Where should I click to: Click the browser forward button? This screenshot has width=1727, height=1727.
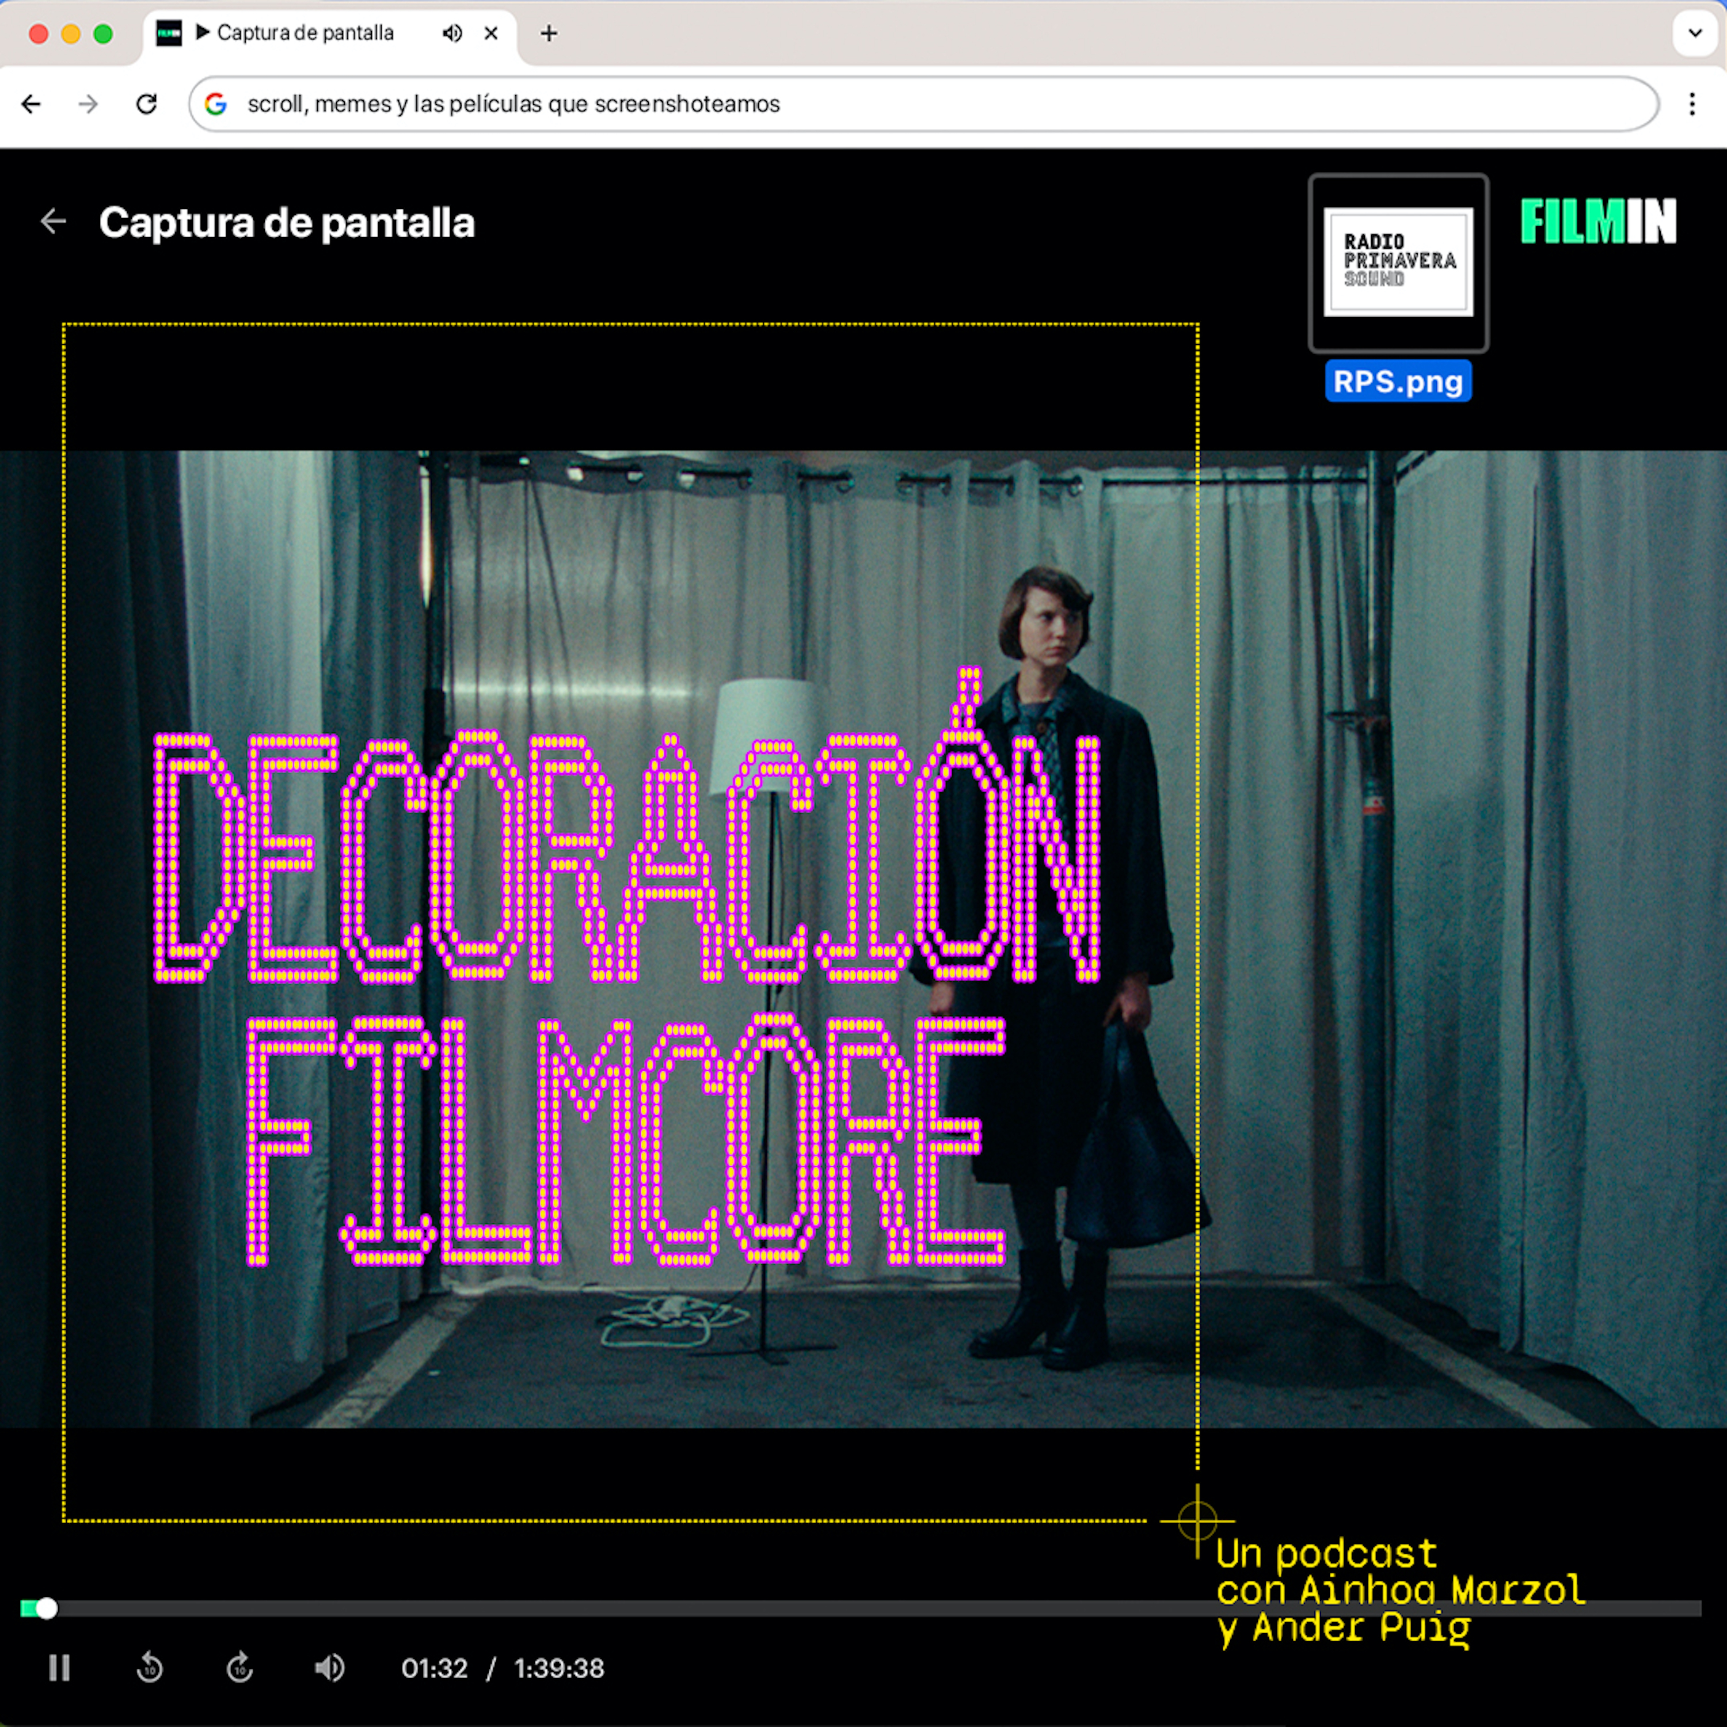coord(88,105)
